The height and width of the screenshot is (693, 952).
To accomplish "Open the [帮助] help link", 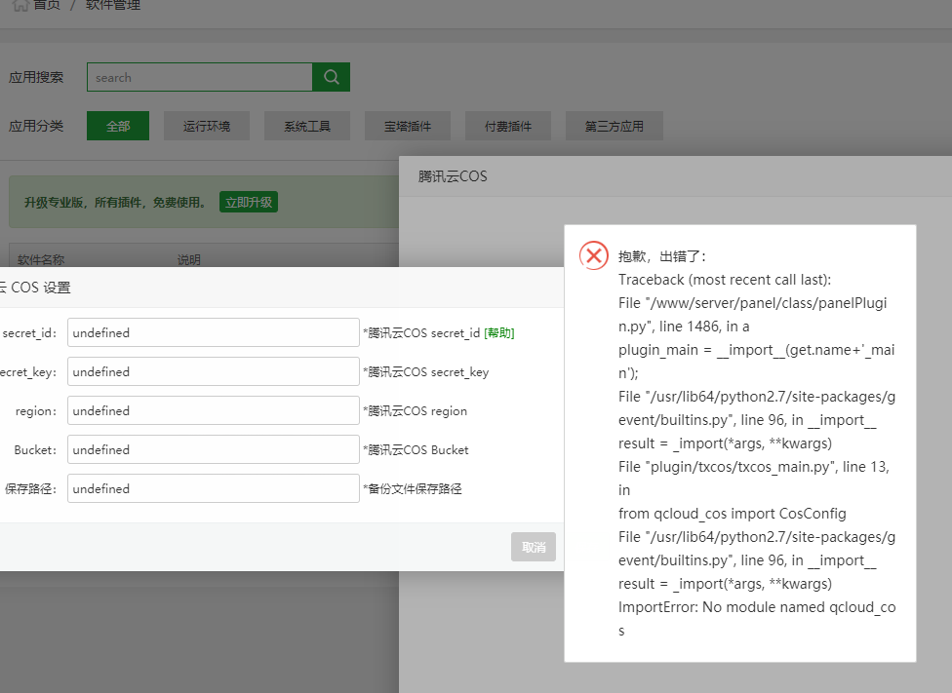I will coord(499,332).
